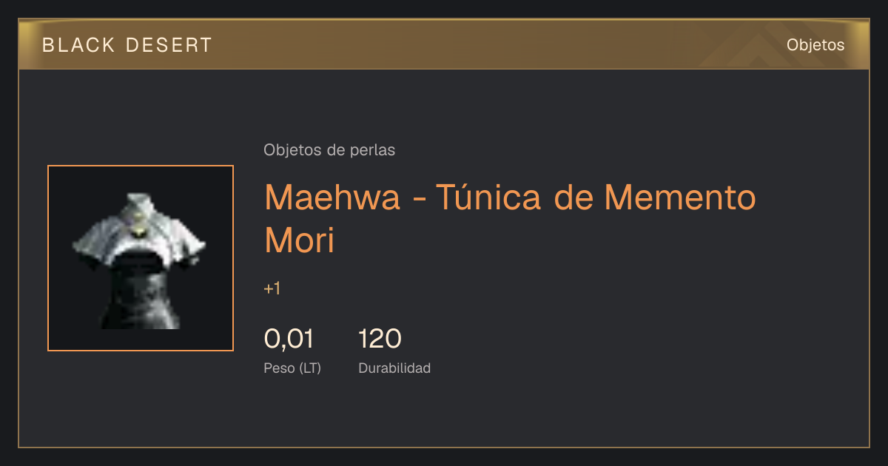This screenshot has width=888, height=466.
Task: Click the dark skirt part of the tunic icon
Action: (142, 296)
